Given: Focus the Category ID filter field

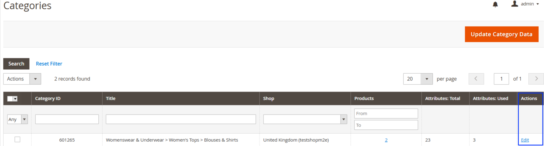Looking at the screenshot, I should point(67,119).
